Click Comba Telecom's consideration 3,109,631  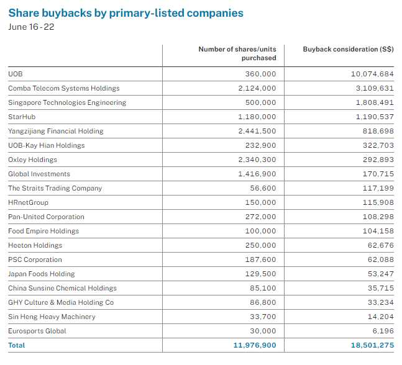pyautogui.click(x=375, y=88)
